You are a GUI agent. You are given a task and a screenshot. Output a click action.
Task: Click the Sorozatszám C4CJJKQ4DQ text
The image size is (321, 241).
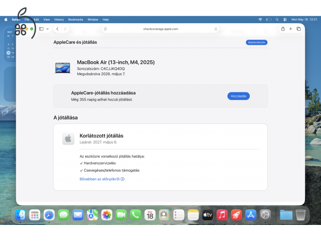(101, 69)
